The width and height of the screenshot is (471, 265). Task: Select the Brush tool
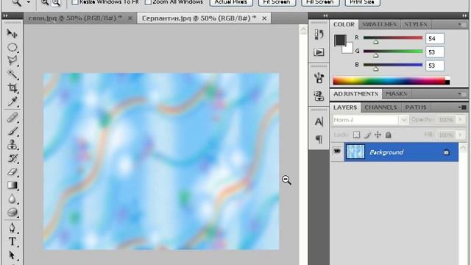click(12, 131)
